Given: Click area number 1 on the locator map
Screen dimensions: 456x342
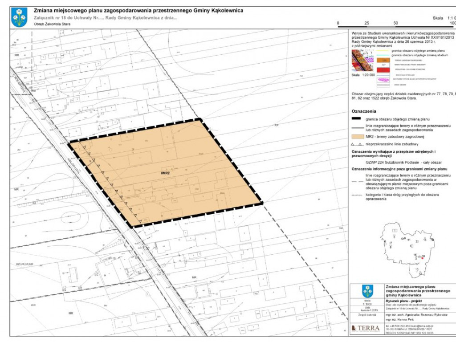Looking at the screenshot, I should coord(394,230).
